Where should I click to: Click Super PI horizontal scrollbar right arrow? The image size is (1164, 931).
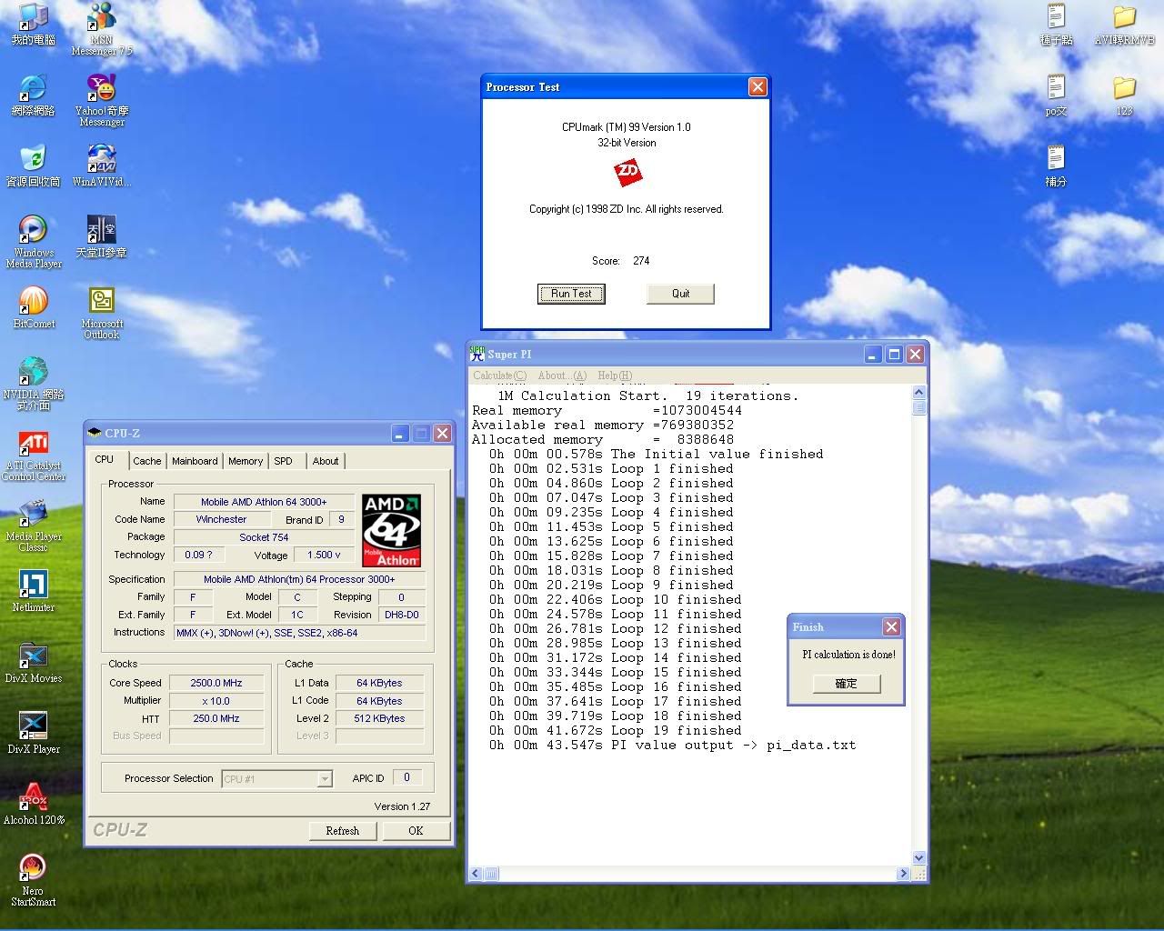tap(903, 873)
